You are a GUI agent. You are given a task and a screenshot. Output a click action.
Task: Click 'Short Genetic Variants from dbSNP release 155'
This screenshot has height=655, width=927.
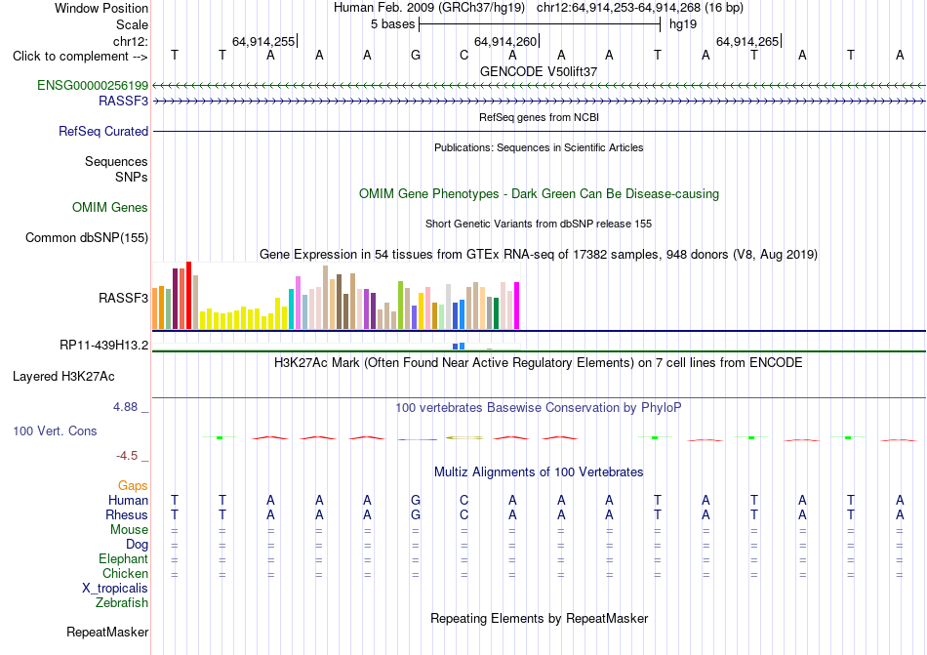pos(539,224)
